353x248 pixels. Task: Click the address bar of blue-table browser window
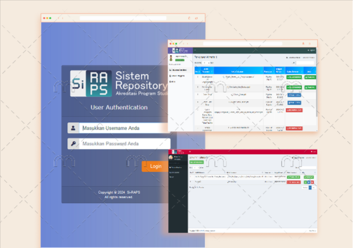(x=243, y=44)
